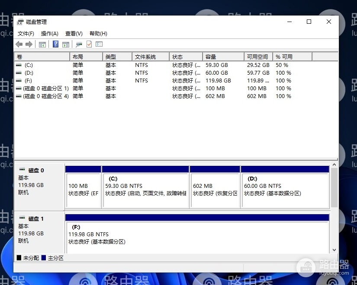Click the view settings list icon
357x285 pixels.
click(x=99, y=44)
